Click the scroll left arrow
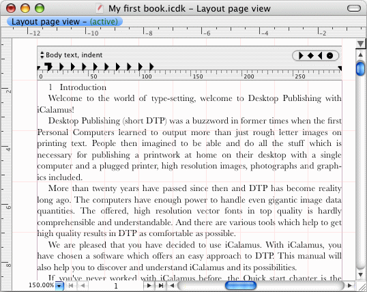This screenshot has height=292, width=367. click(x=172, y=285)
